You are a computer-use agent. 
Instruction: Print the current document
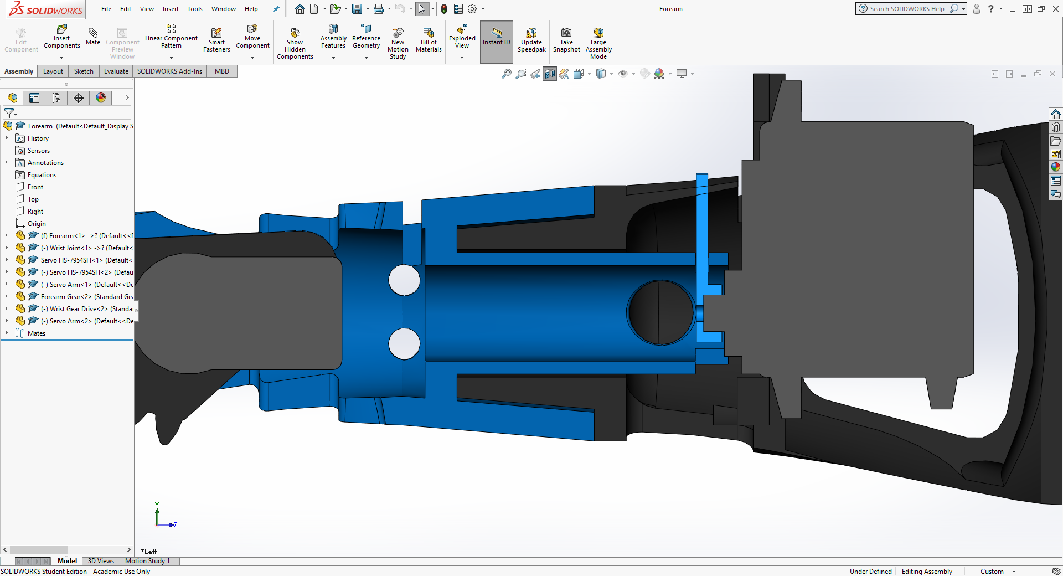click(379, 9)
